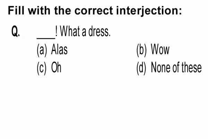This screenshot has height=139, width=208.
Task: Select the None of these option
Action: click(x=176, y=67)
